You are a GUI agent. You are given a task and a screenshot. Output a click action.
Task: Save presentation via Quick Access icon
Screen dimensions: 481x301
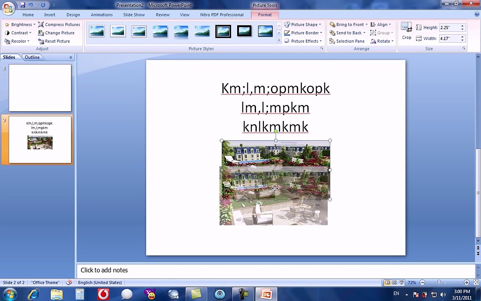pyautogui.click(x=23, y=5)
